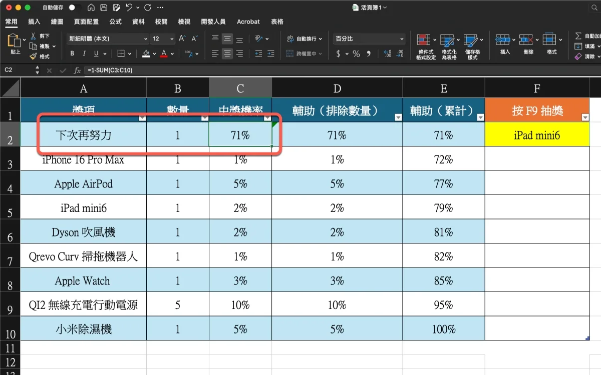Image resolution: width=601 pixels, height=375 pixels.
Task: Open the font name dropdown 新細明體
Action: pos(145,38)
